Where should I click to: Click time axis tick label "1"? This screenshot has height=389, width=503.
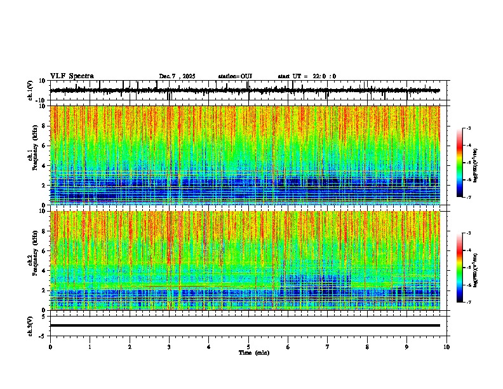[x=90, y=347]
